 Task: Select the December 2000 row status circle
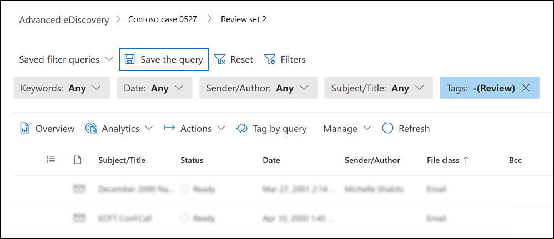(x=184, y=189)
